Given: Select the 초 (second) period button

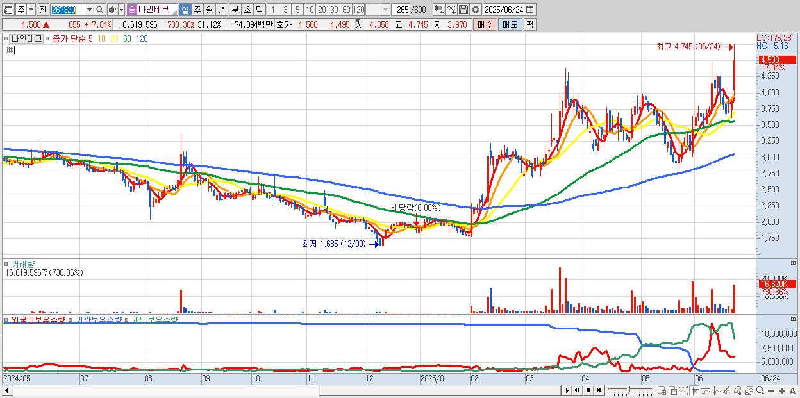Looking at the screenshot, I should coord(247,10).
